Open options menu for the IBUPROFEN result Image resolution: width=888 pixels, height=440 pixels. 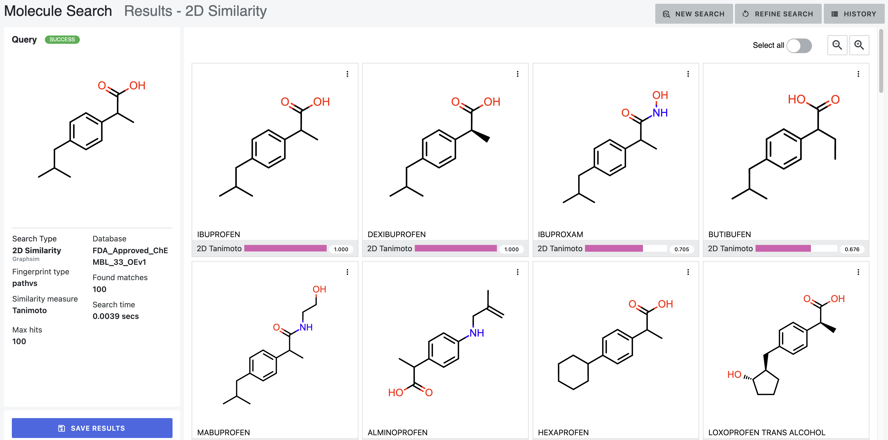(347, 74)
